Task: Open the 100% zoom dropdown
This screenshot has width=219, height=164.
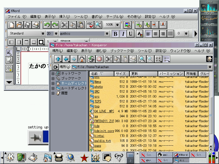Action: (x=117, y=25)
